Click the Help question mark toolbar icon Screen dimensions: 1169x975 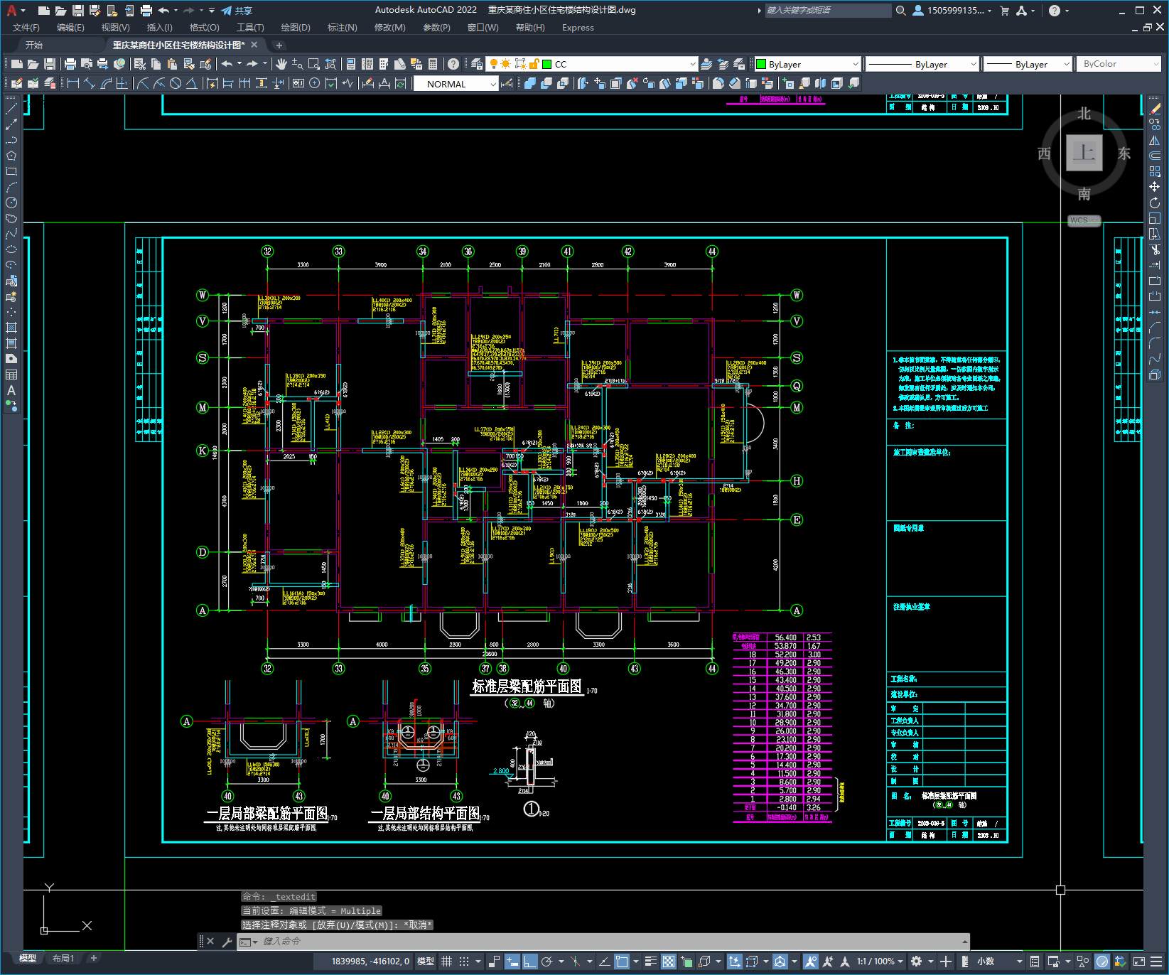click(453, 64)
